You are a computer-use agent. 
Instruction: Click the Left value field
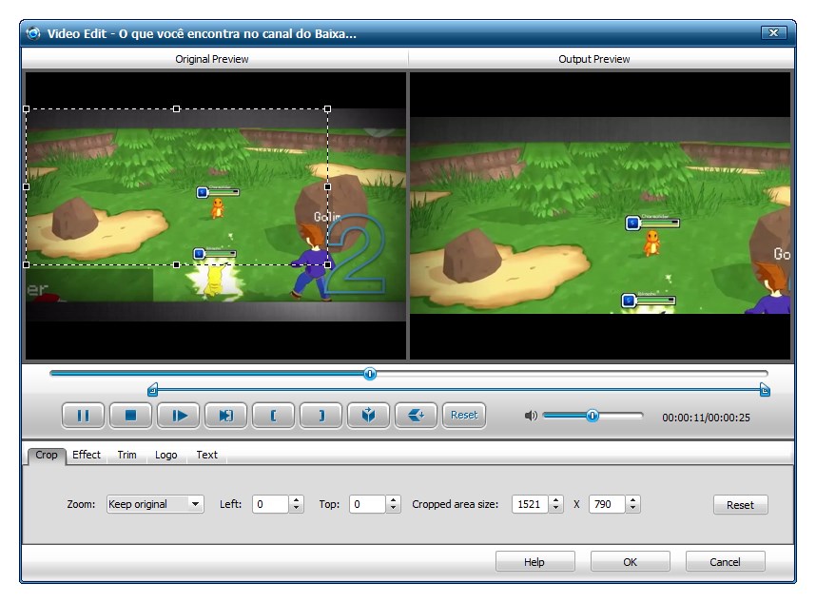[x=270, y=504]
